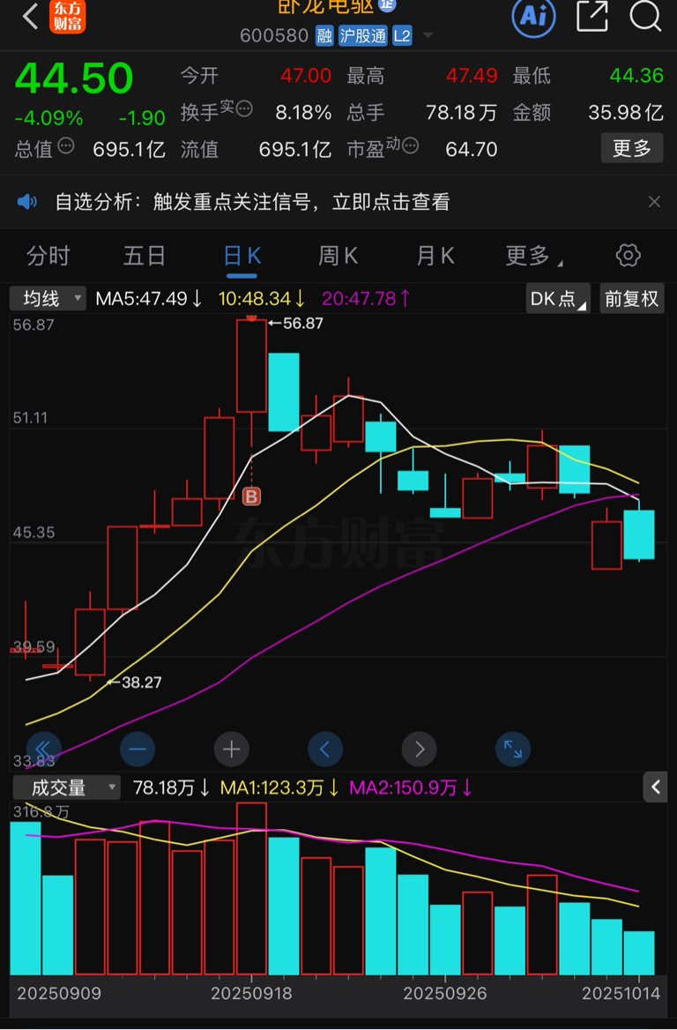The height and width of the screenshot is (1030, 677).
Task: Open the 更多 quote details button
Action: [632, 148]
